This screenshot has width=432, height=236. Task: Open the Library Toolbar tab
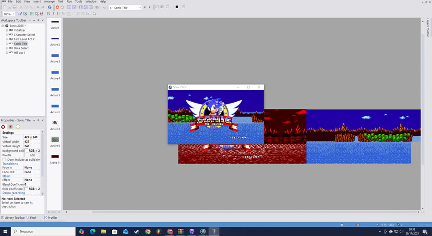[13, 218]
